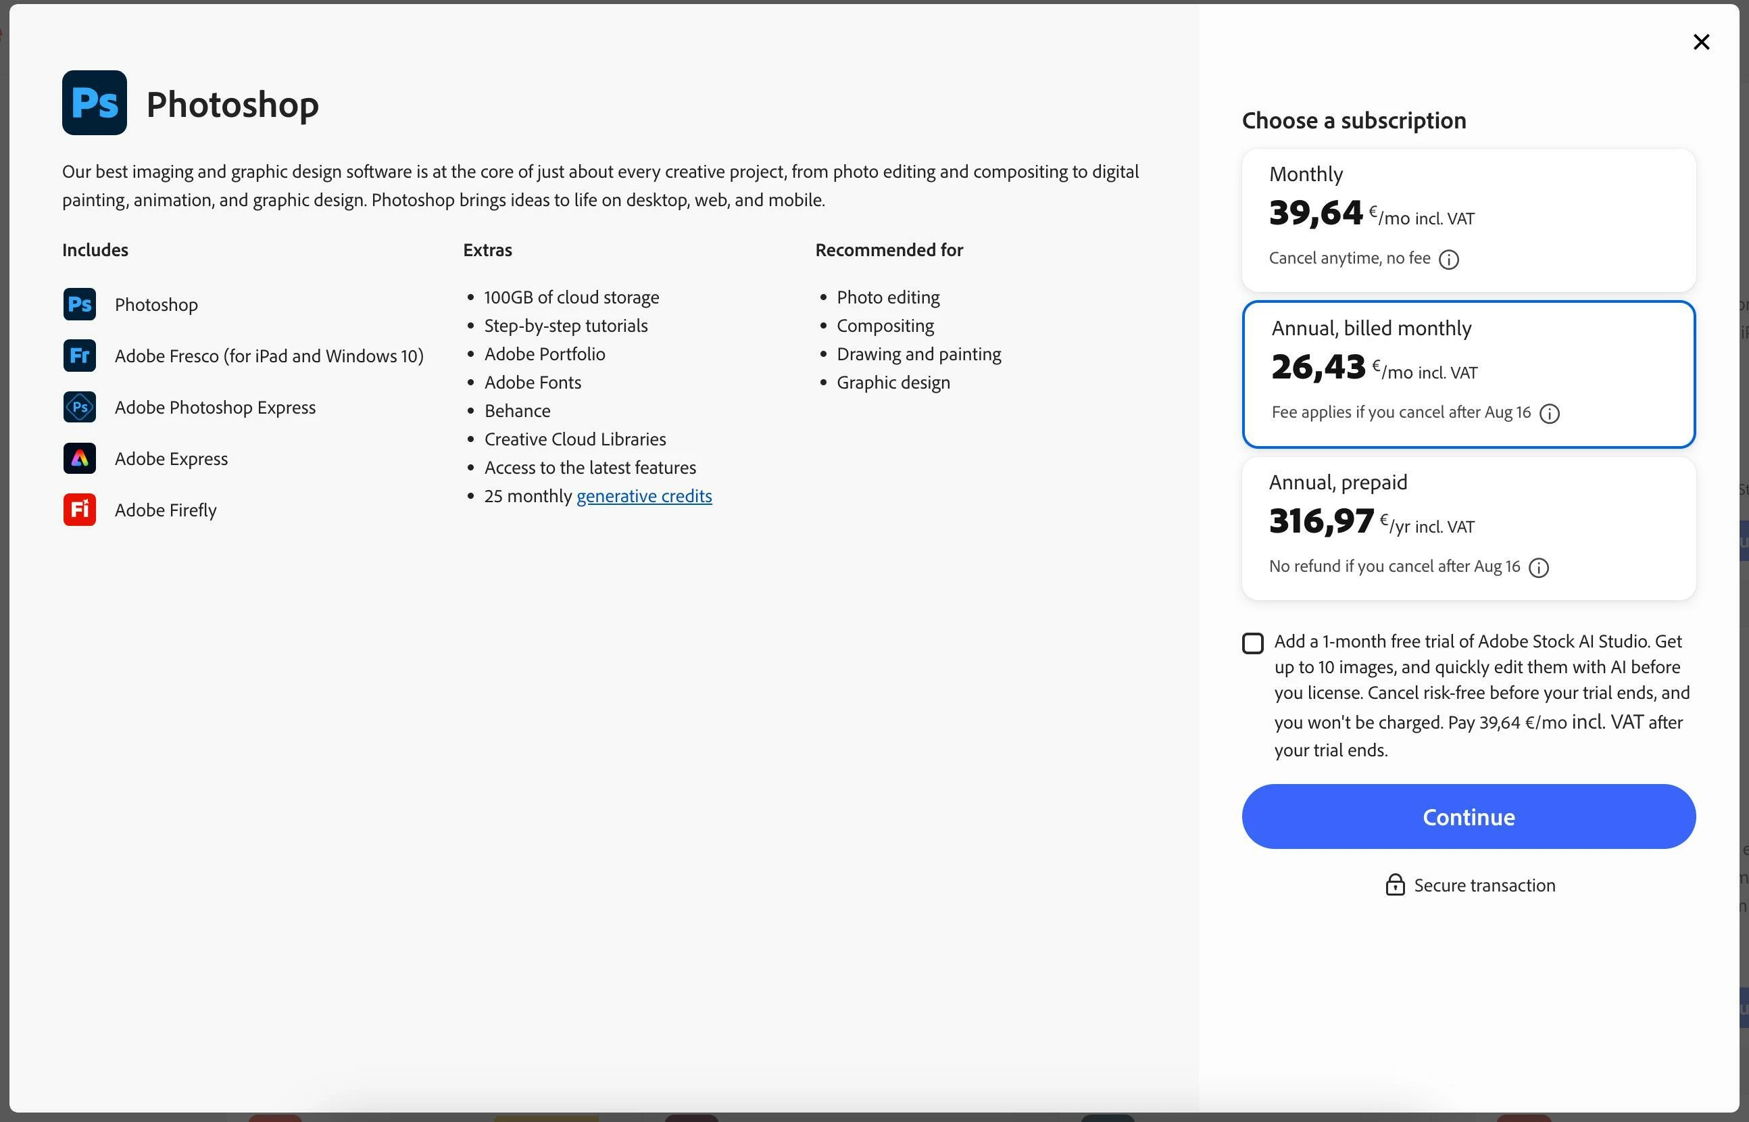The width and height of the screenshot is (1749, 1122).
Task: Select the Annual, prepaid 316,97 € plan
Action: [1469, 528]
